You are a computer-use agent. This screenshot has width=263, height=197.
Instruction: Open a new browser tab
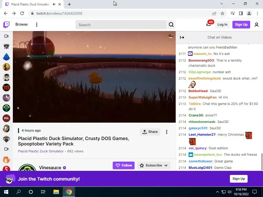[69, 4]
